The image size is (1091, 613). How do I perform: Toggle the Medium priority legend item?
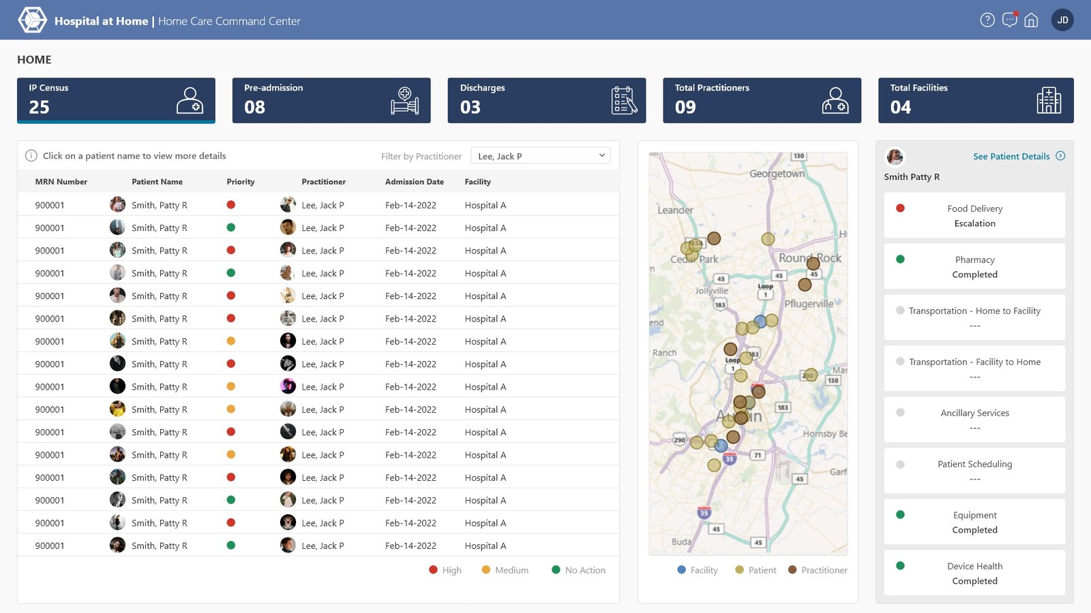(505, 570)
